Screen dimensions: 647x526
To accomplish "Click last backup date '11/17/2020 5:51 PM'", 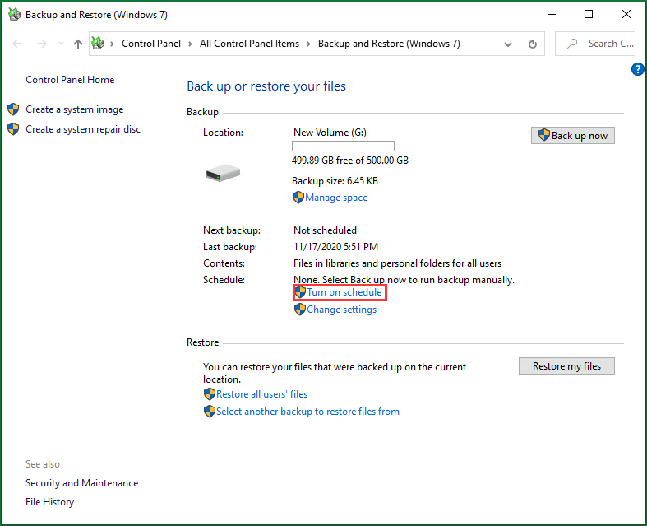I will coord(335,247).
